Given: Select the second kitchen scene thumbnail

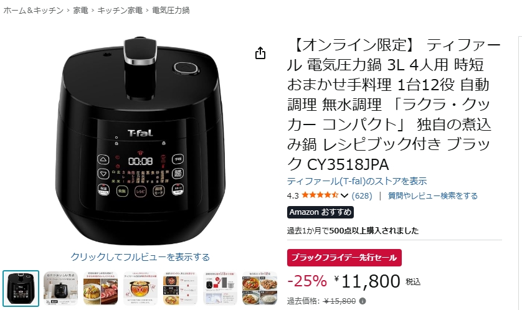Looking at the screenshot, I should click(x=60, y=288).
